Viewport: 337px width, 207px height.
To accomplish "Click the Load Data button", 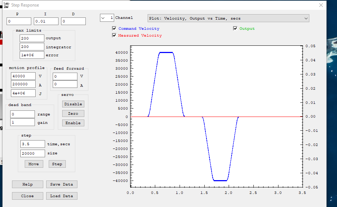I will 62,196.
